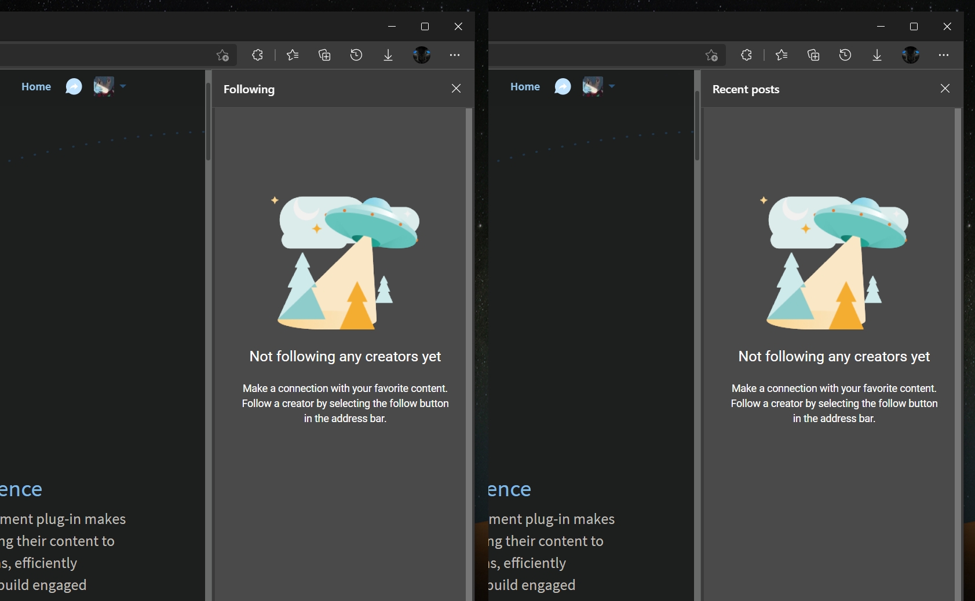Open History icon in left window
Image resolution: width=975 pixels, height=601 pixels.
coord(356,55)
